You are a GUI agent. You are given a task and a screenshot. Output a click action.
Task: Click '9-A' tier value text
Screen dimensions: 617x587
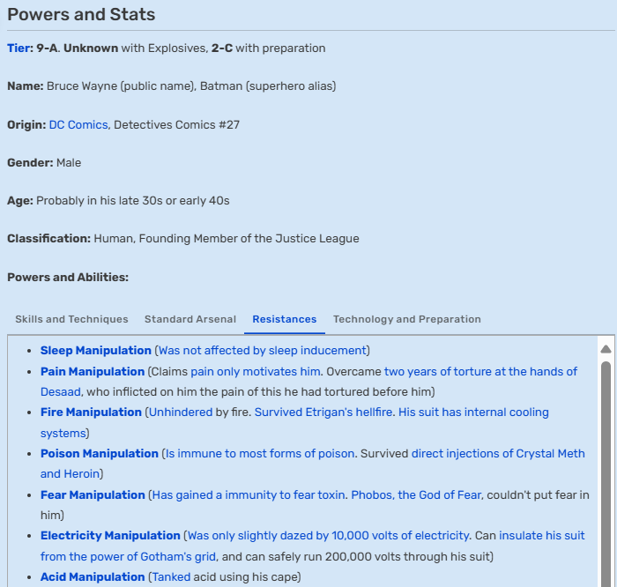(48, 48)
